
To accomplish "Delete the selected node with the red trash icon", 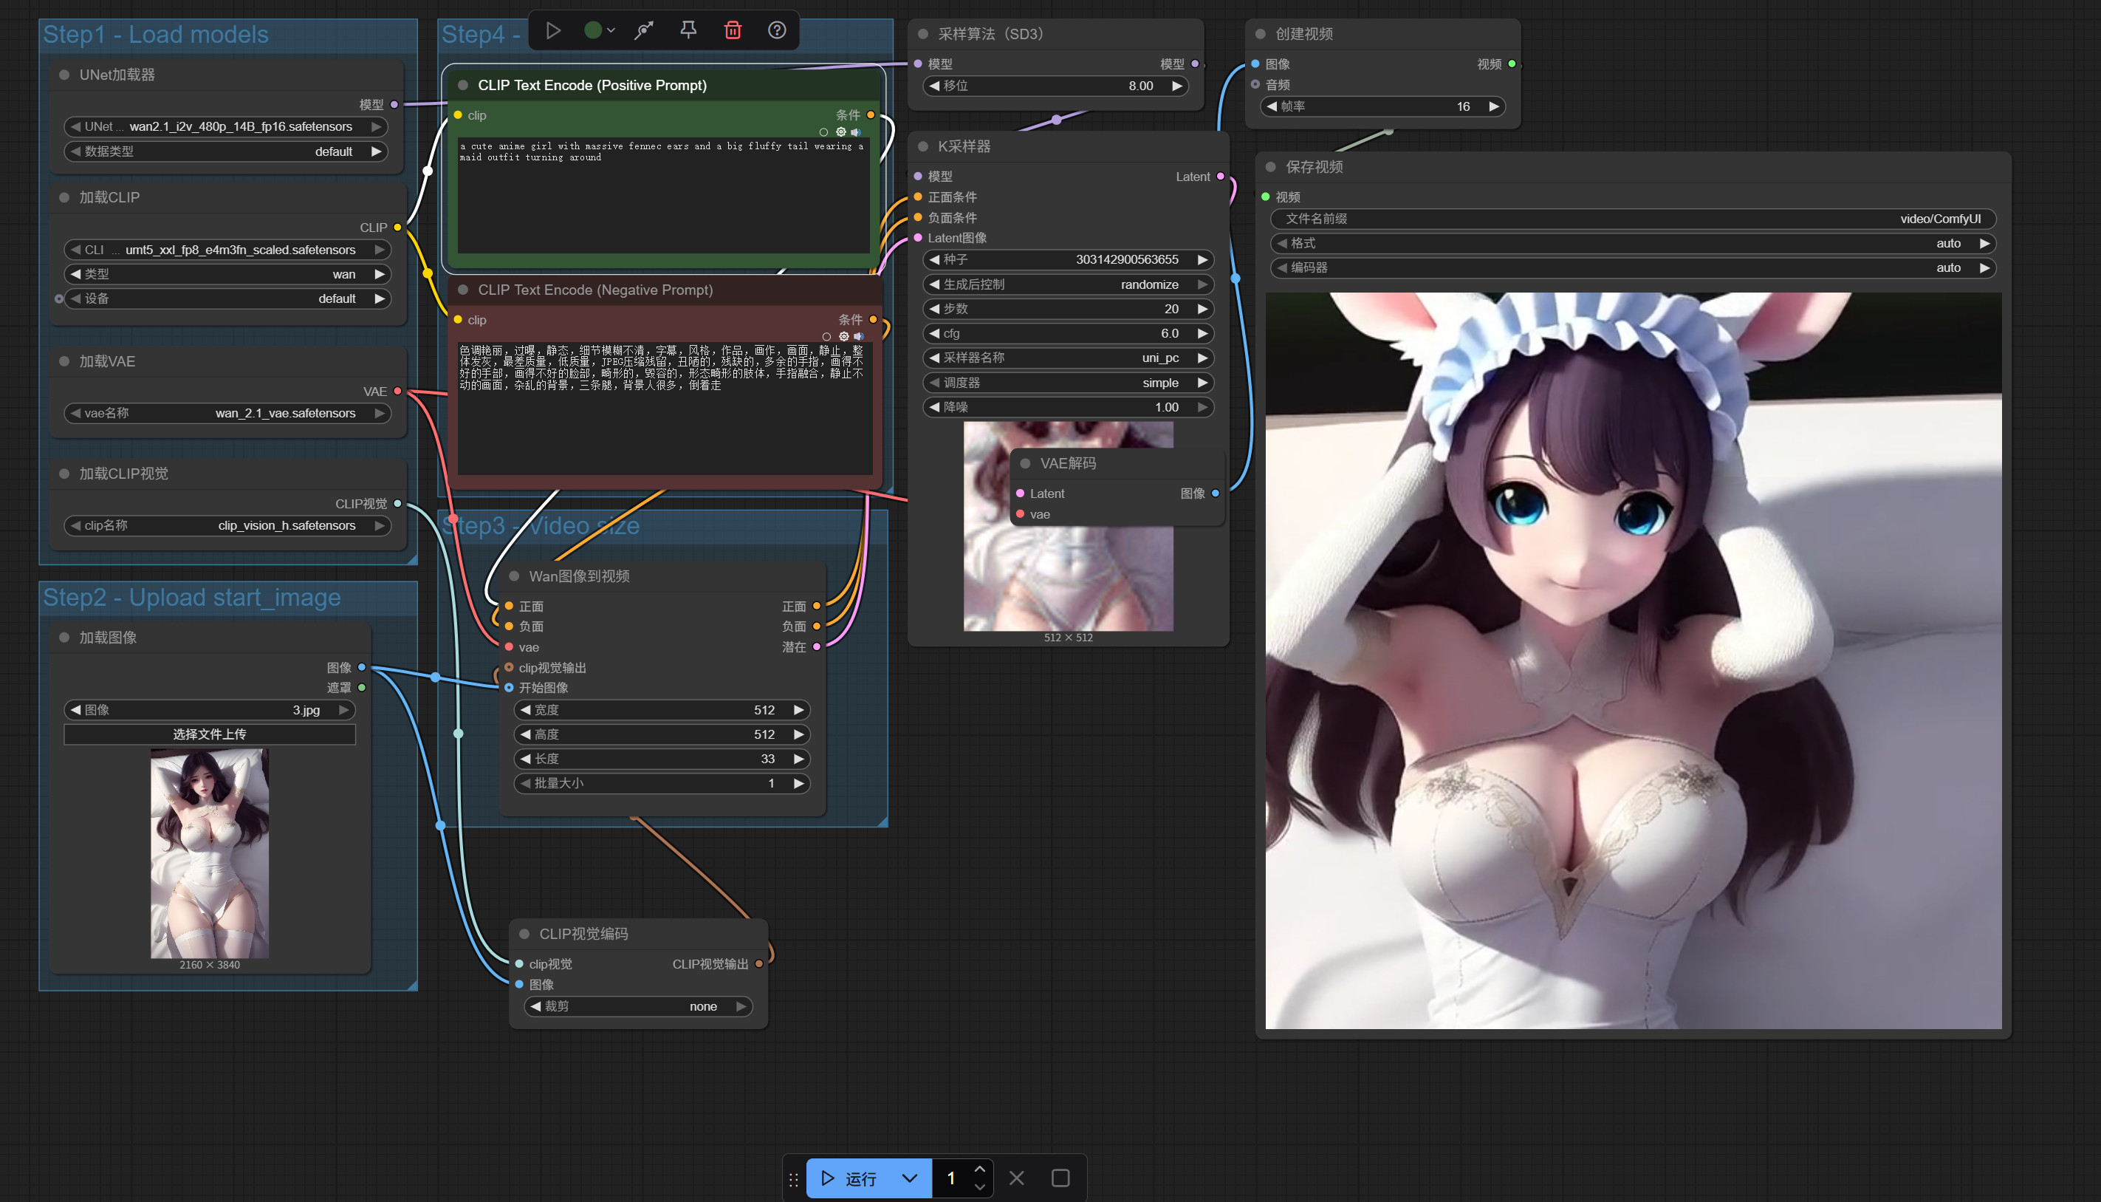I will [x=733, y=30].
